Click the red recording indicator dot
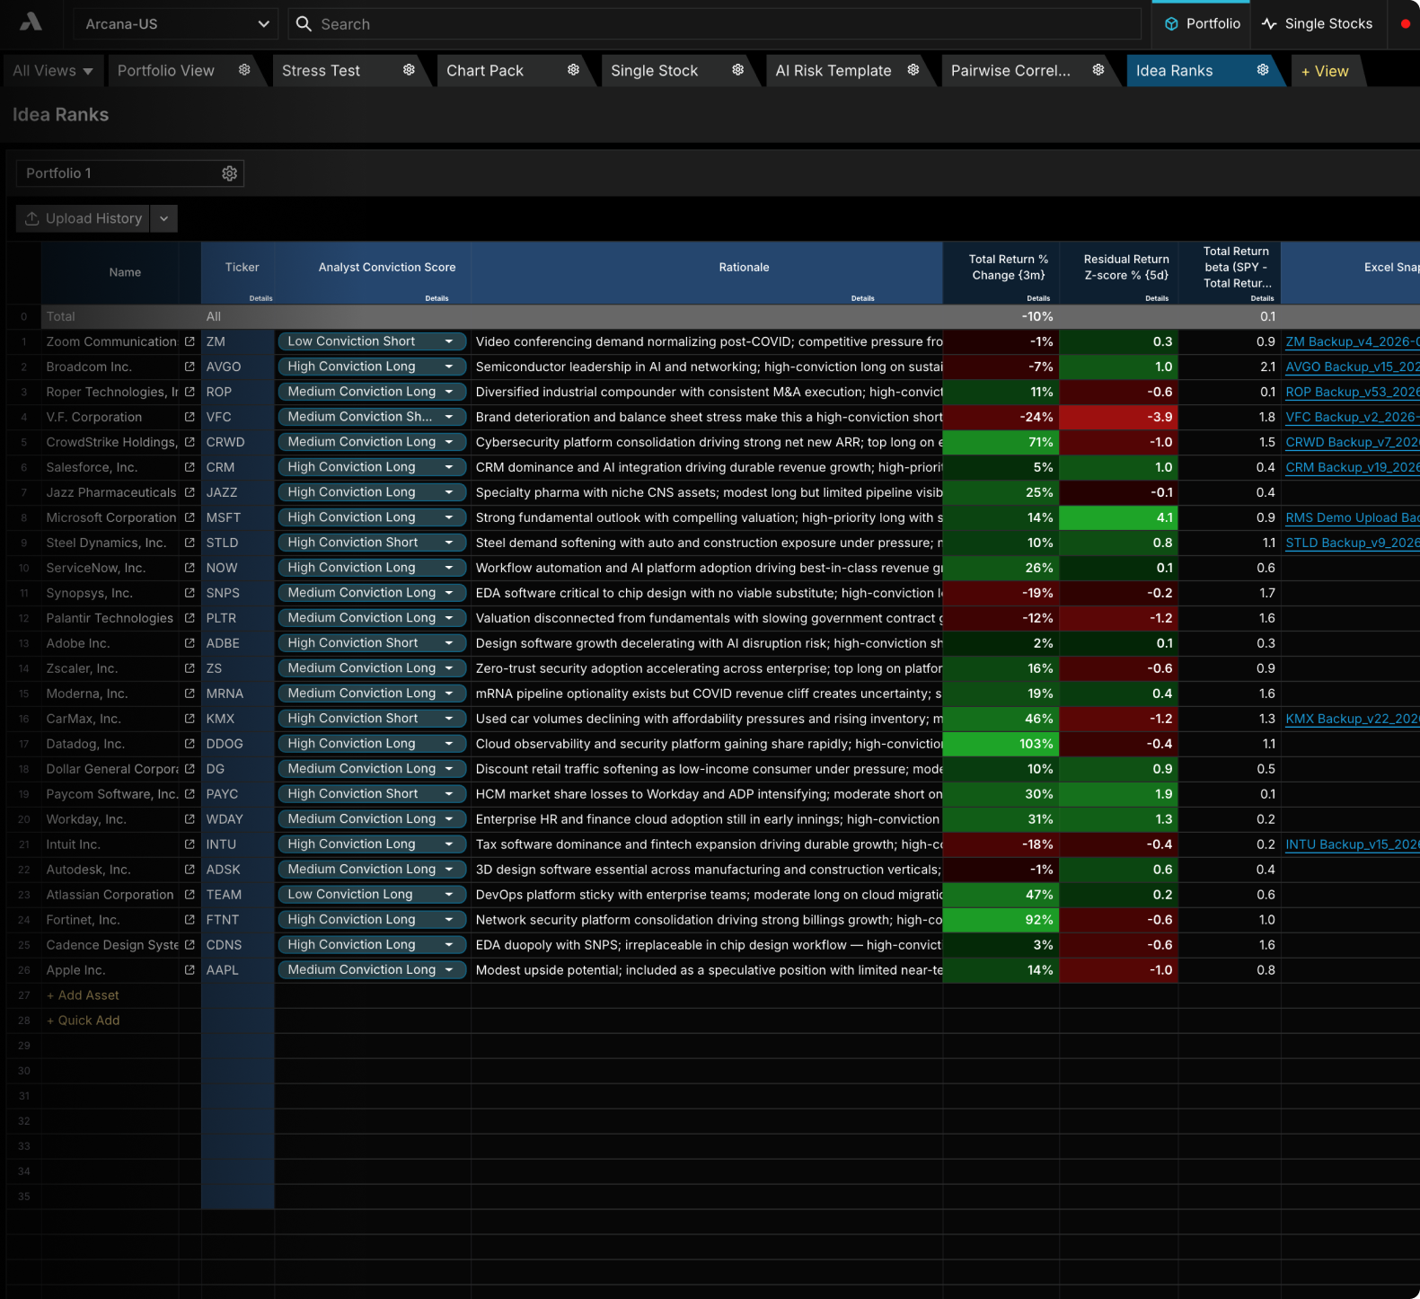 click(1406, 24)
